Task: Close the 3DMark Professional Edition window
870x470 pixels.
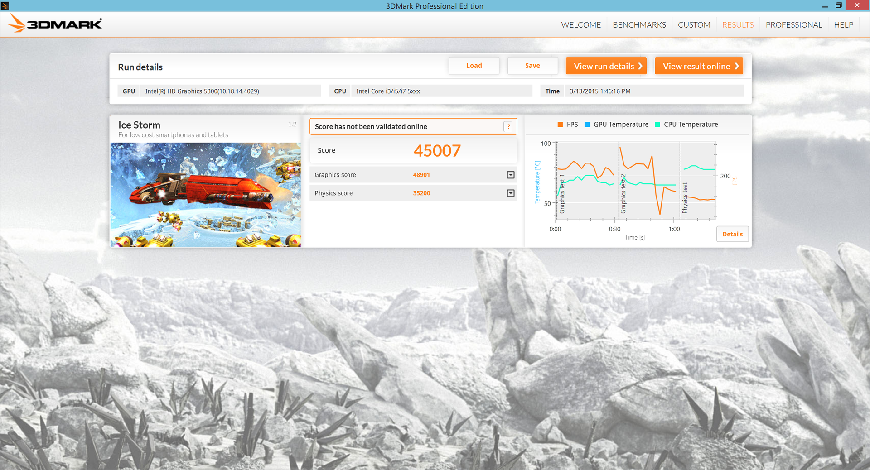Action: (x=856, y=5)
